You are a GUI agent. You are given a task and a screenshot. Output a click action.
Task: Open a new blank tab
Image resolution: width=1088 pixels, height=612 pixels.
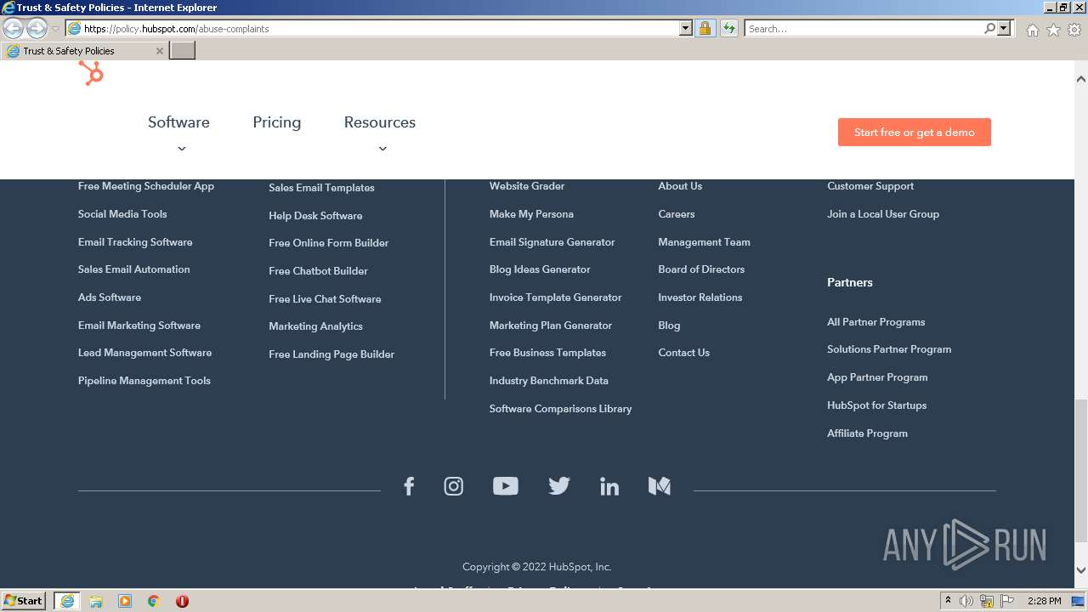[x=183, y=50]
